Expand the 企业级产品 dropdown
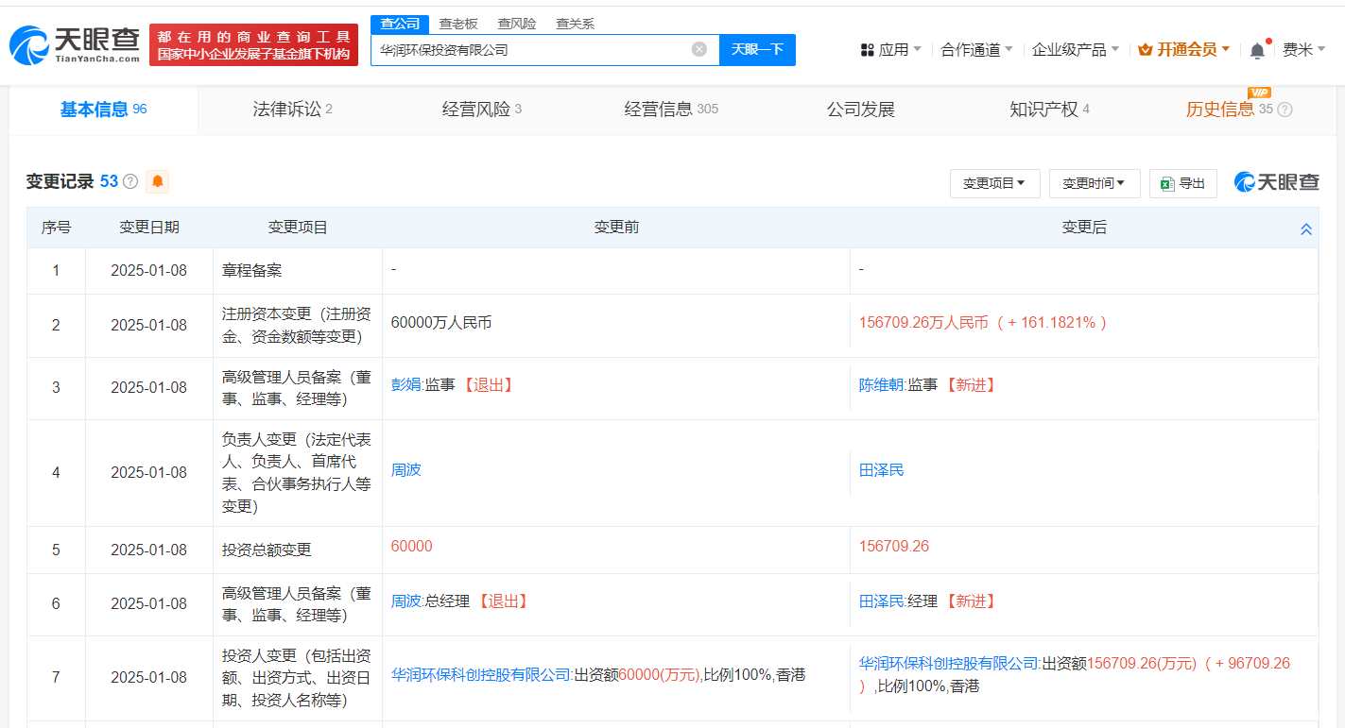 (x=1075, y=50)
